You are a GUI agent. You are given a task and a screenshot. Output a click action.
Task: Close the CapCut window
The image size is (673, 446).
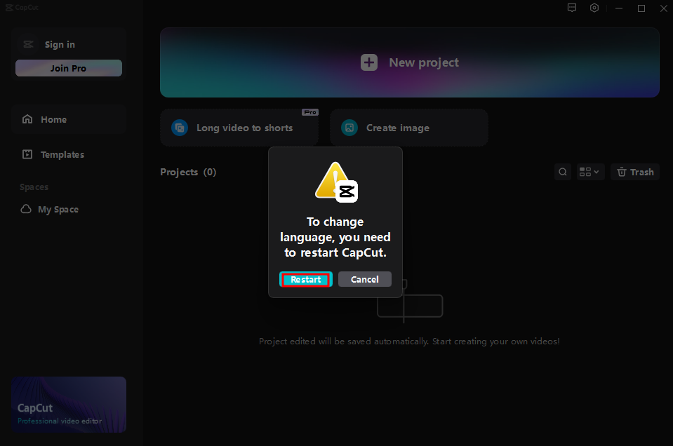click(x=664, y=8)
